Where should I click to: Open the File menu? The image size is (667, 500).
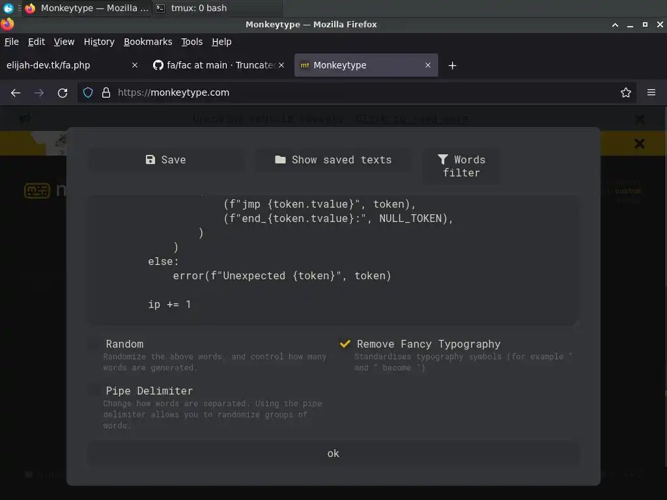(x=12, y=42)
